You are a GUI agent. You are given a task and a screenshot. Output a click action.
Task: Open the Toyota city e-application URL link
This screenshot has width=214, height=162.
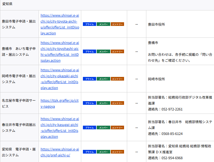tap(59, 24)
